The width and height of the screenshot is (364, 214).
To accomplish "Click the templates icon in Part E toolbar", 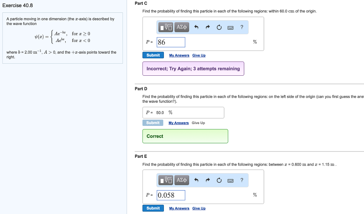I will pos(166,180).
